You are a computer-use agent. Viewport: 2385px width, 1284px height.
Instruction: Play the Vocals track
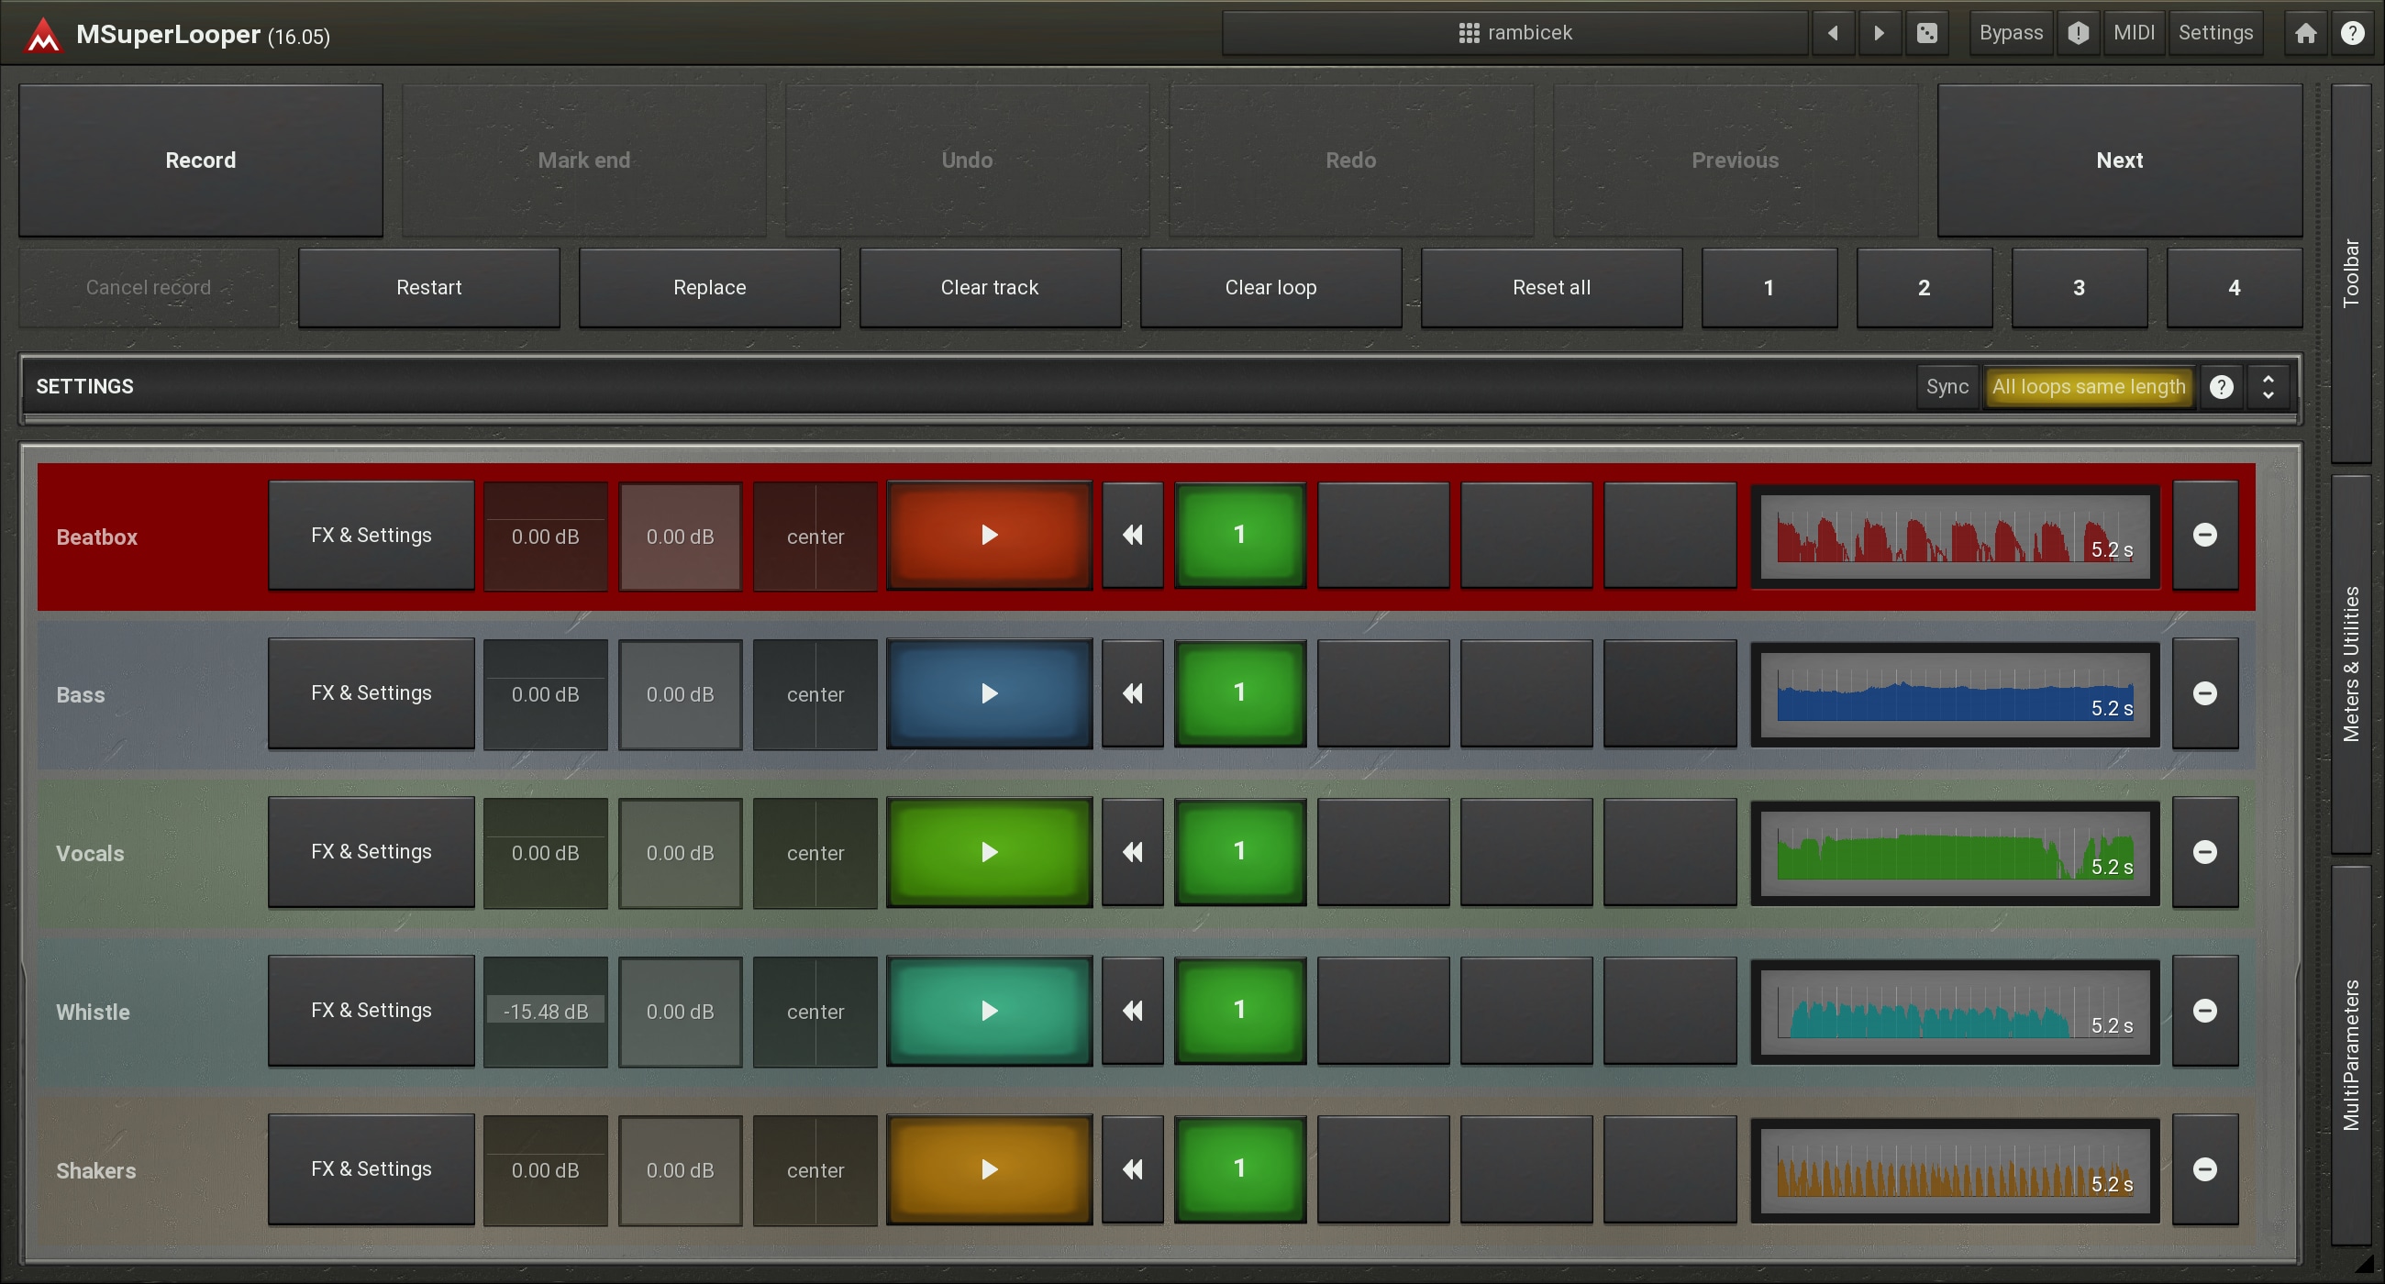coord(989,852)
